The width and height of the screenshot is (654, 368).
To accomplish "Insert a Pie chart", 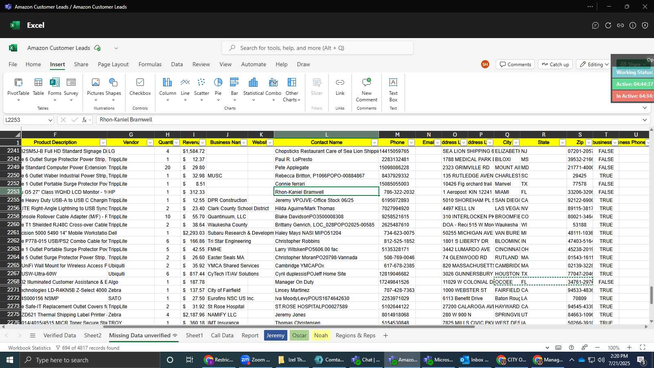I will coord(218,89).
